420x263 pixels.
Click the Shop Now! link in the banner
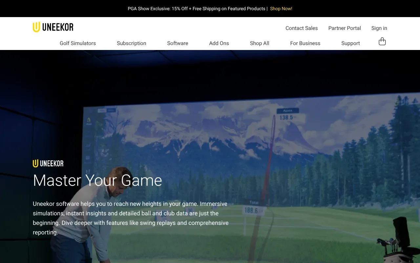pyautogui.click(x=281, y=9)
